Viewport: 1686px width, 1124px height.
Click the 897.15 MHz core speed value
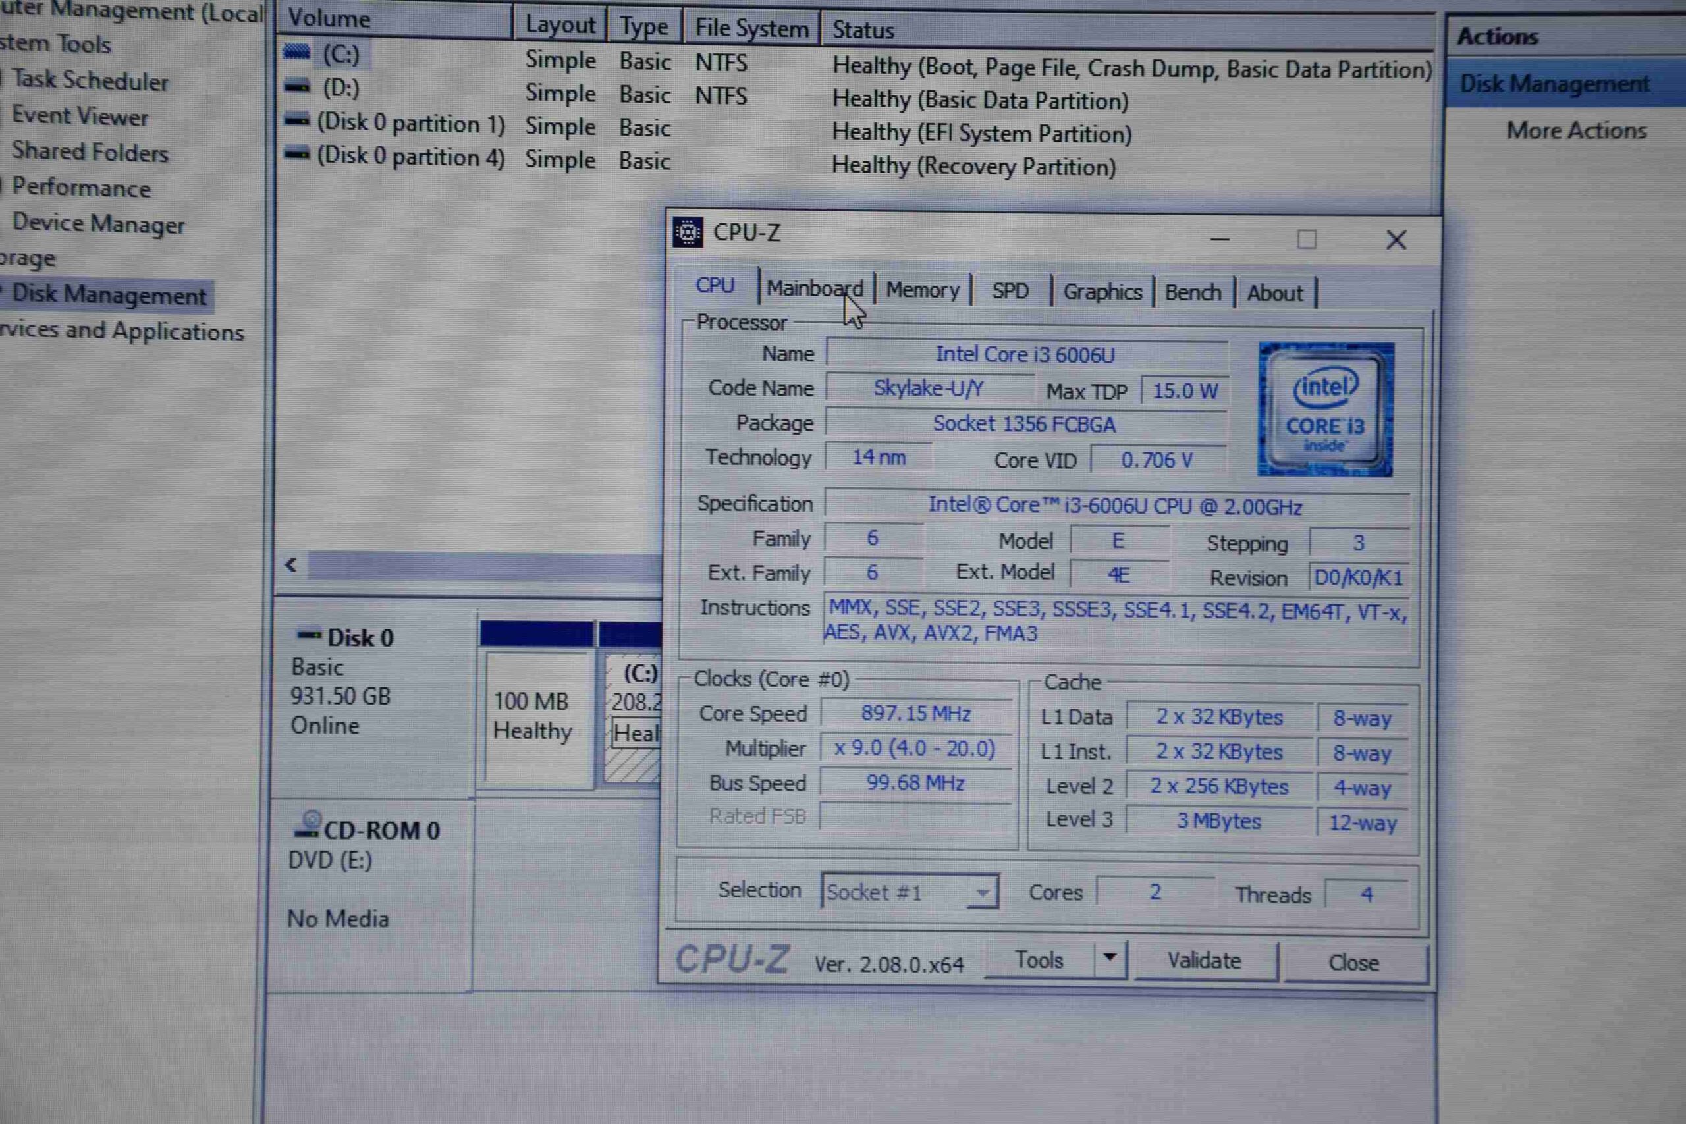(916, 713)
